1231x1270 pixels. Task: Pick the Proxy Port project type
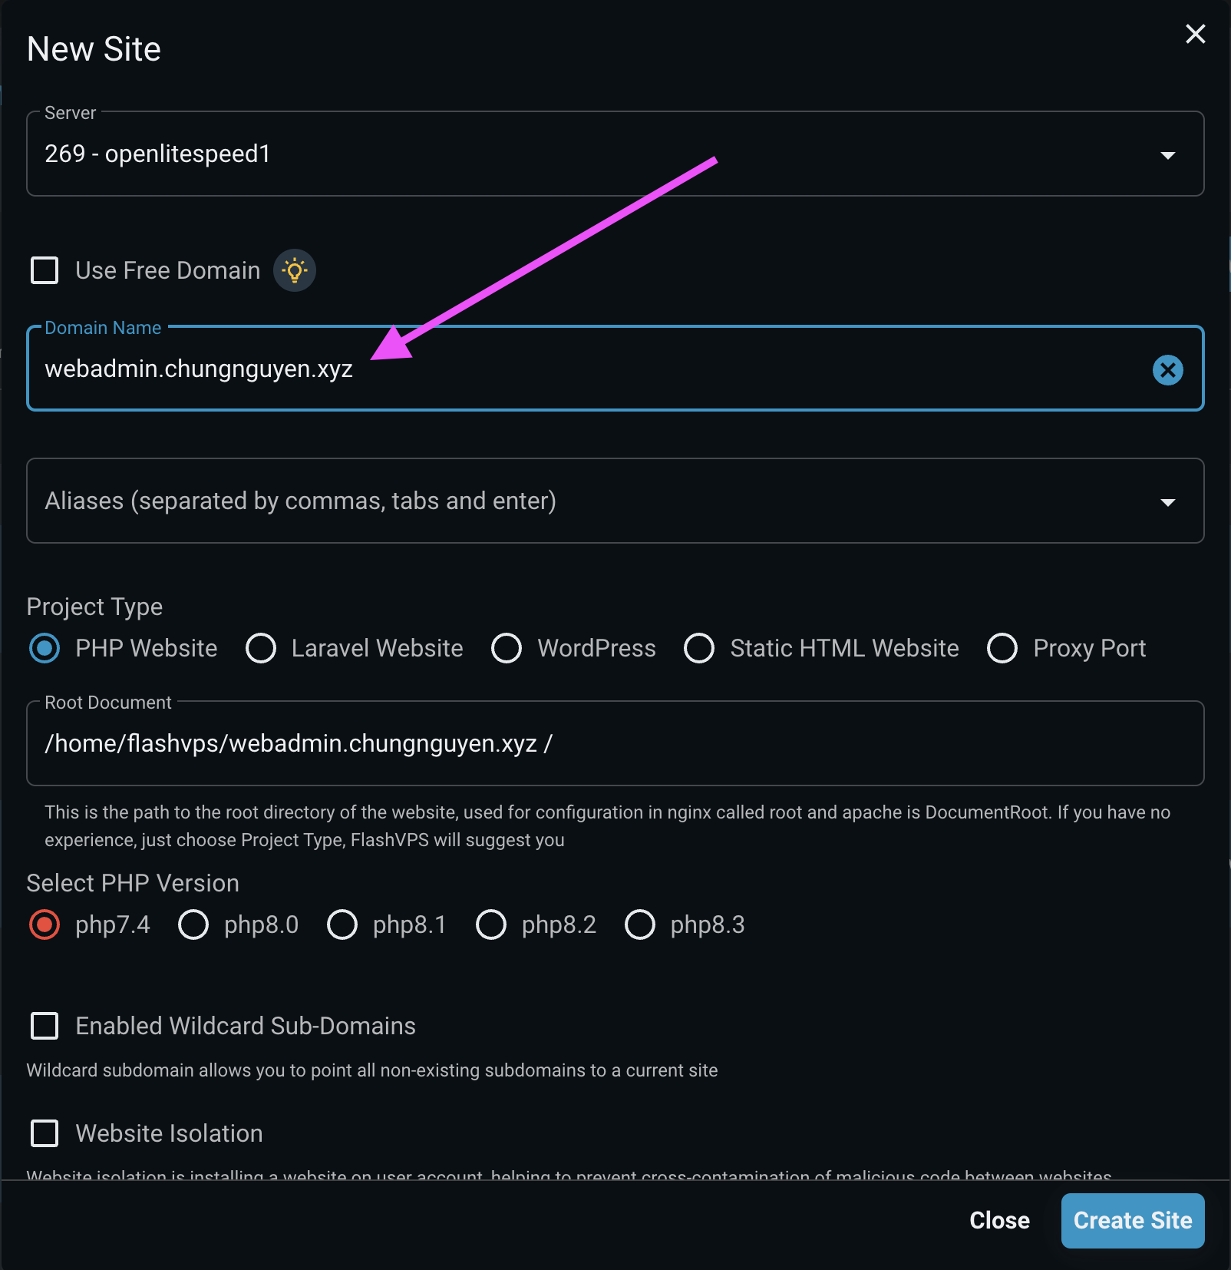[1002, 648]
